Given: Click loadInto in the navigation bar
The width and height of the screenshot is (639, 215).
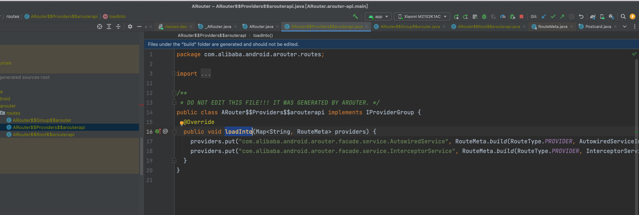Looking at the screenshot, I should coord(114,16).
